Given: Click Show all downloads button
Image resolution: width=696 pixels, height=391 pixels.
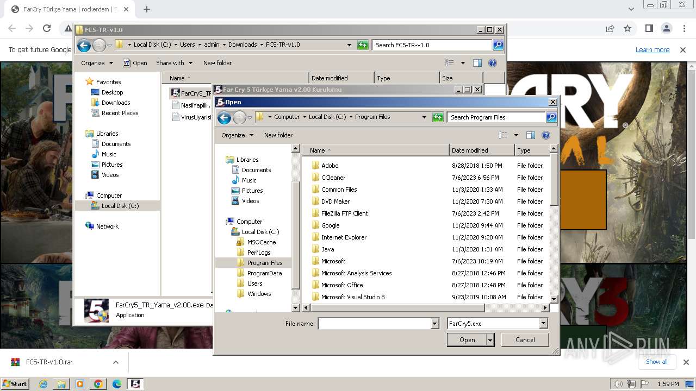Looking at the screenshot, I should click(x=656, y=362).
